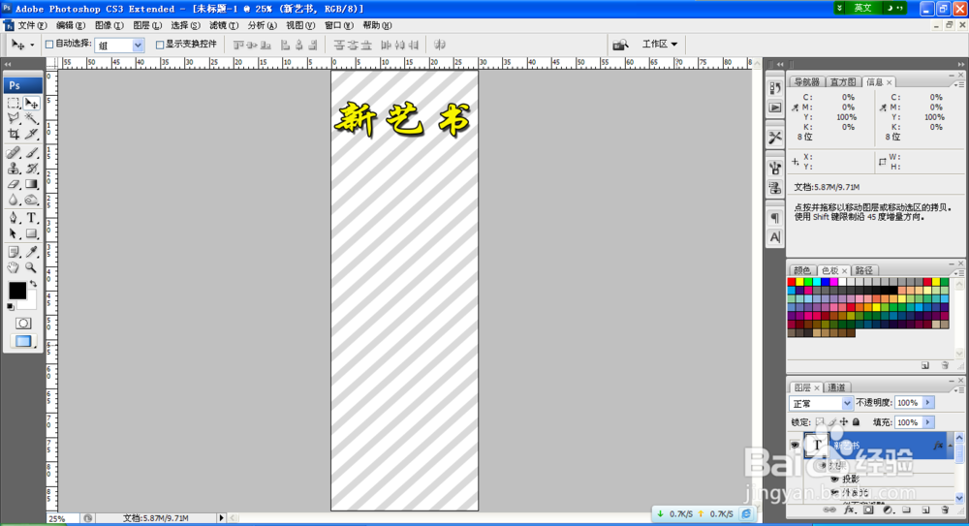
Task: Pick the red swatch in 色板 panel
Action: coord(791,282)
